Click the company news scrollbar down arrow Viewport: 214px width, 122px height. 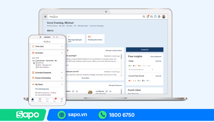[121, 75]
